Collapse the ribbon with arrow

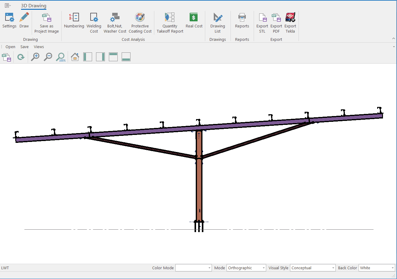pyautogui.click(x=393, y=39)
